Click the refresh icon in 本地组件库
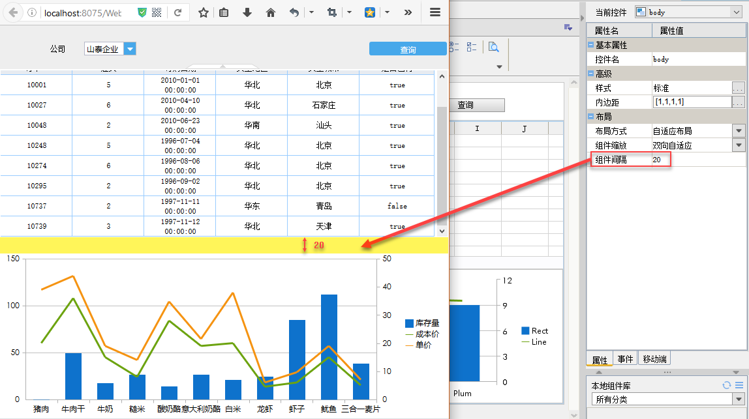Screen dimensions: 749x419 click(727, 385)
